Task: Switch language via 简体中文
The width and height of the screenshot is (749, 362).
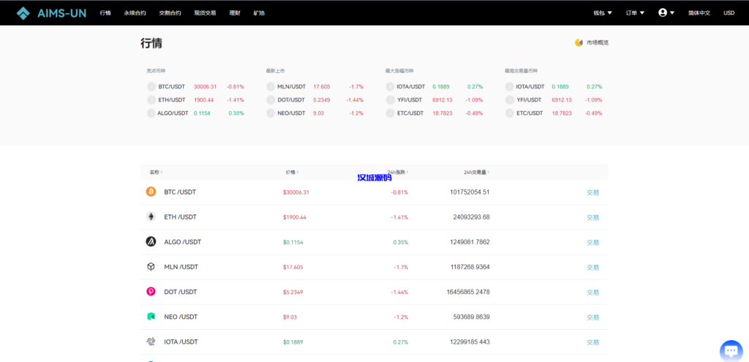Action: pyautogui.click(x=699, y=12)
